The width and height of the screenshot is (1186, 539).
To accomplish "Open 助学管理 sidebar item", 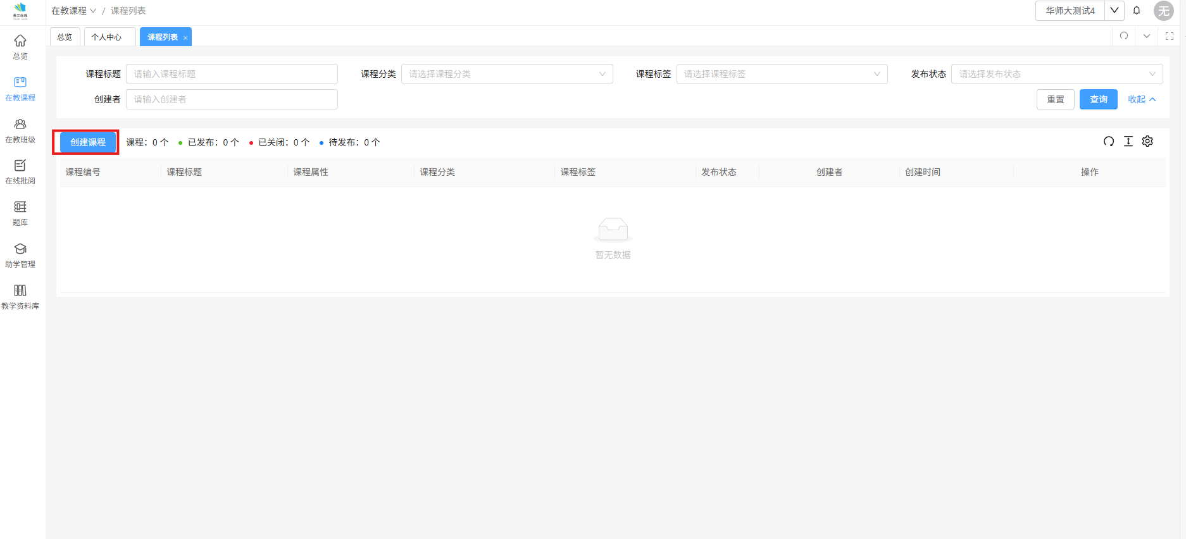I will 20,255.
